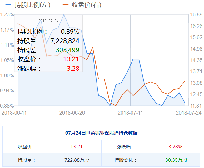The height and width of the screenshot is (168, 204).
Task: Click the 1.11% left axis label
Action: [7, 45]
